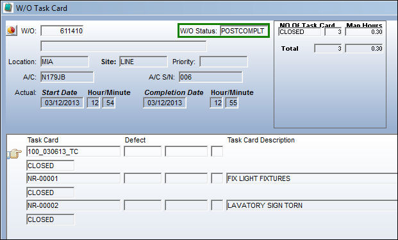Click the Completion Date field 03/12/2013
Viewport: 398px width, 240px height.
165,103
